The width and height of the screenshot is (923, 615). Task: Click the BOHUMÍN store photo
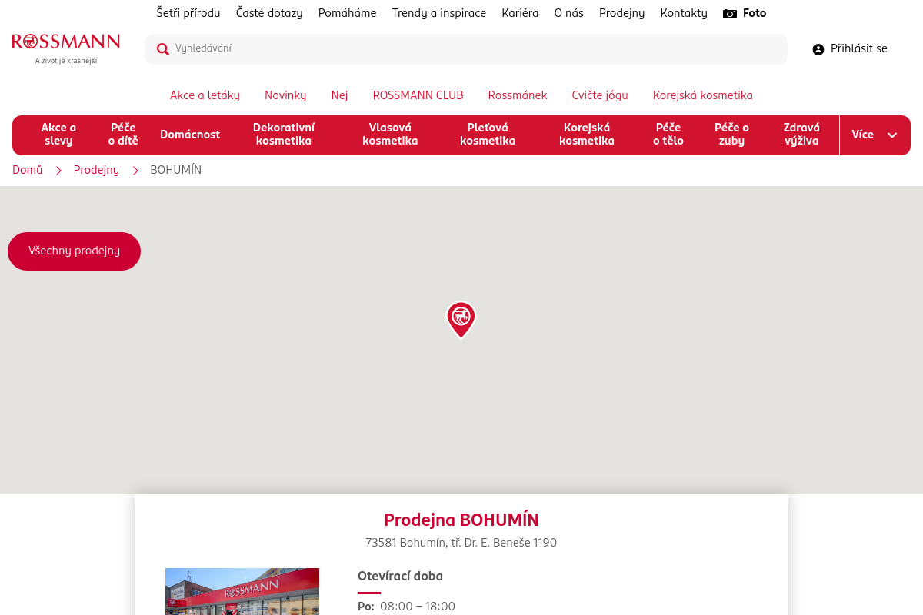point(242,591)
